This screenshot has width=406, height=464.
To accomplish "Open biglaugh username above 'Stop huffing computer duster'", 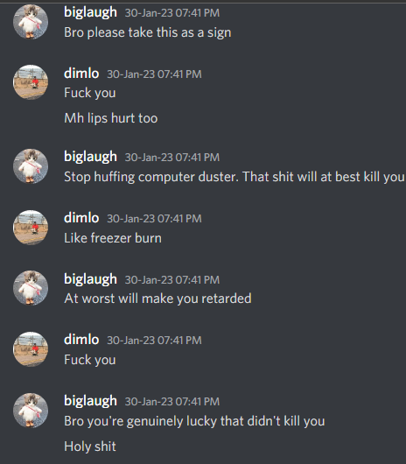I will pyautogui.click(x=90, y=157).
